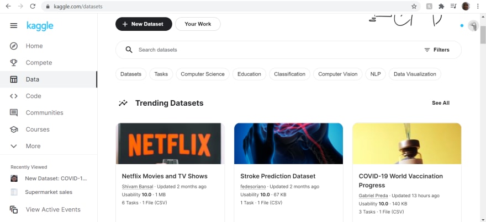Bookmark page with the star icon
The width and height of the screenshot is (486, 222).
414,6
